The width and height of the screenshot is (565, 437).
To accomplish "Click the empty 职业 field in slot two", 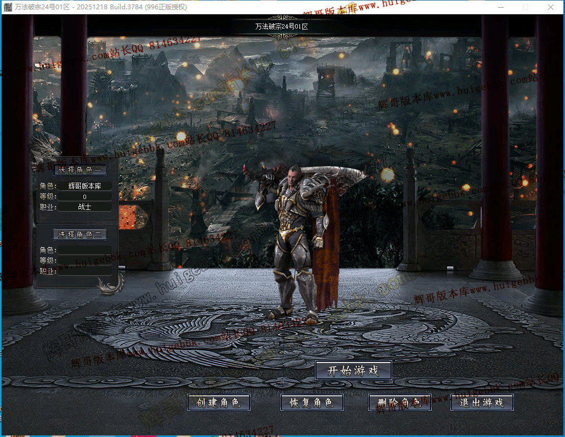I will click(x=84, y=271).
